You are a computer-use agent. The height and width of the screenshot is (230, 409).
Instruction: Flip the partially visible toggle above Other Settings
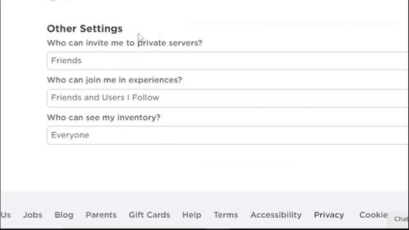coord(59,1)
